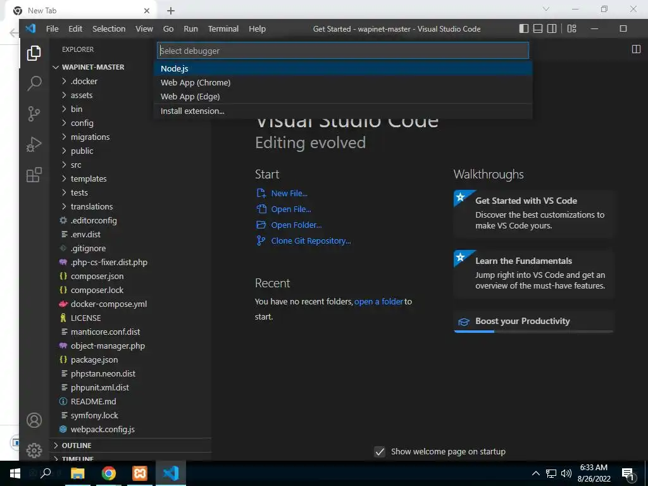
Task: Open package.json file
Action: [94, 359]
